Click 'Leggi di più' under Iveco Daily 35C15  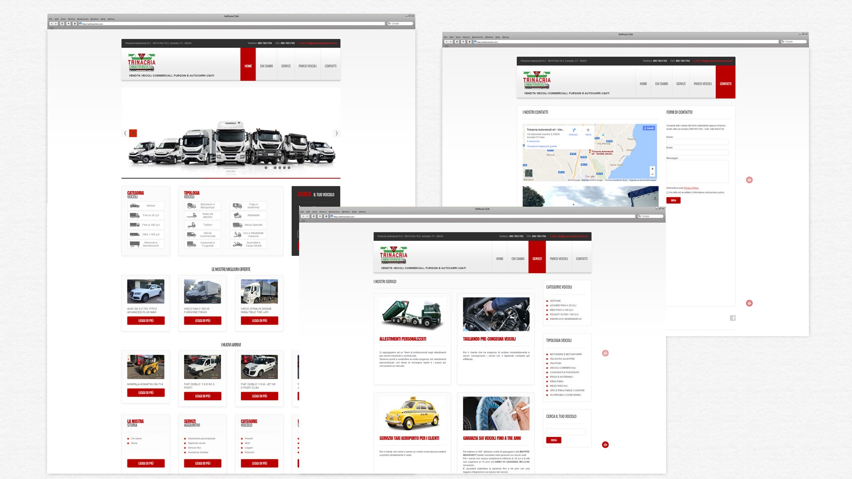pyautogui.click(x=203, y=321)
